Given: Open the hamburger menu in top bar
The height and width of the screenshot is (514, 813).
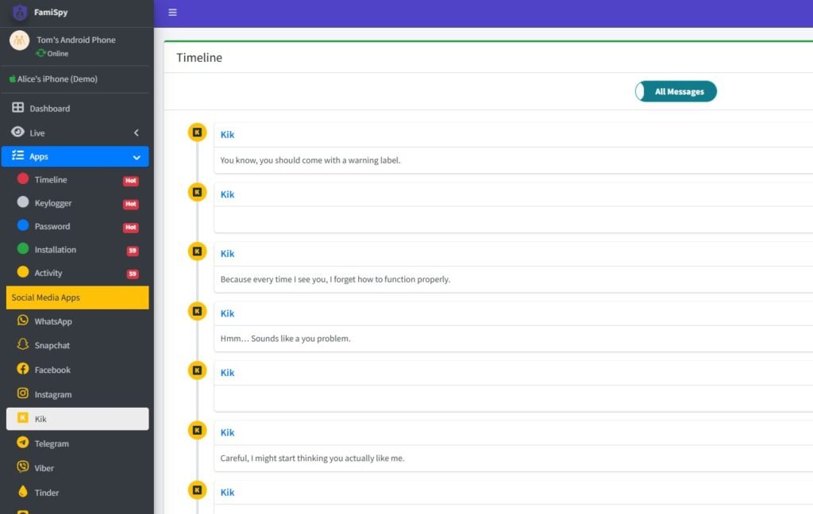Looking at the screenshot, I should (x=172, y=13).
